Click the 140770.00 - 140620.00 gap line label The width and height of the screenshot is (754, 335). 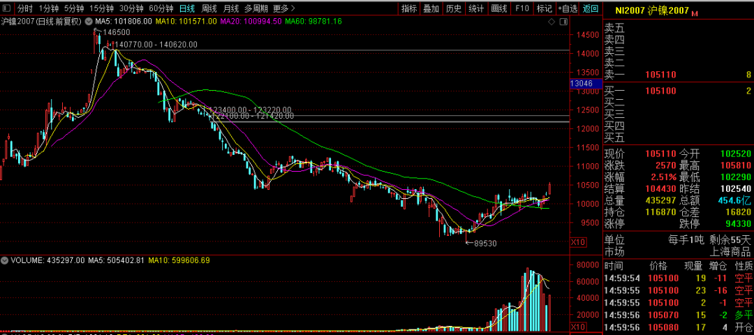(156, 45)
